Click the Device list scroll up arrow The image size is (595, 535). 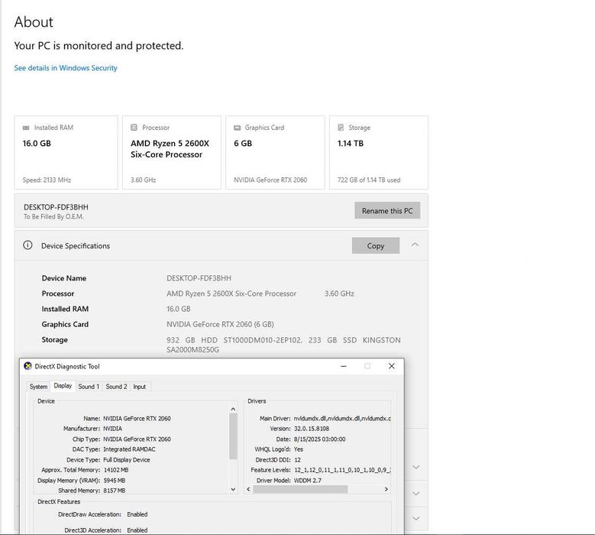[x=233, y=409]
